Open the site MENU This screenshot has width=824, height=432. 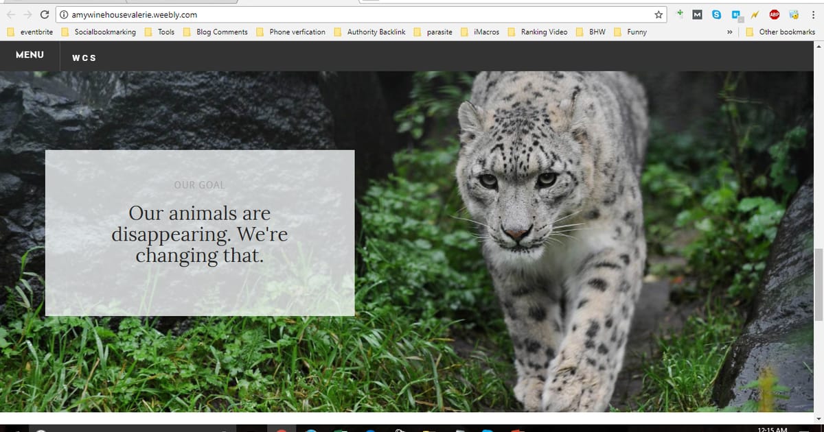(x=30, y=55)
